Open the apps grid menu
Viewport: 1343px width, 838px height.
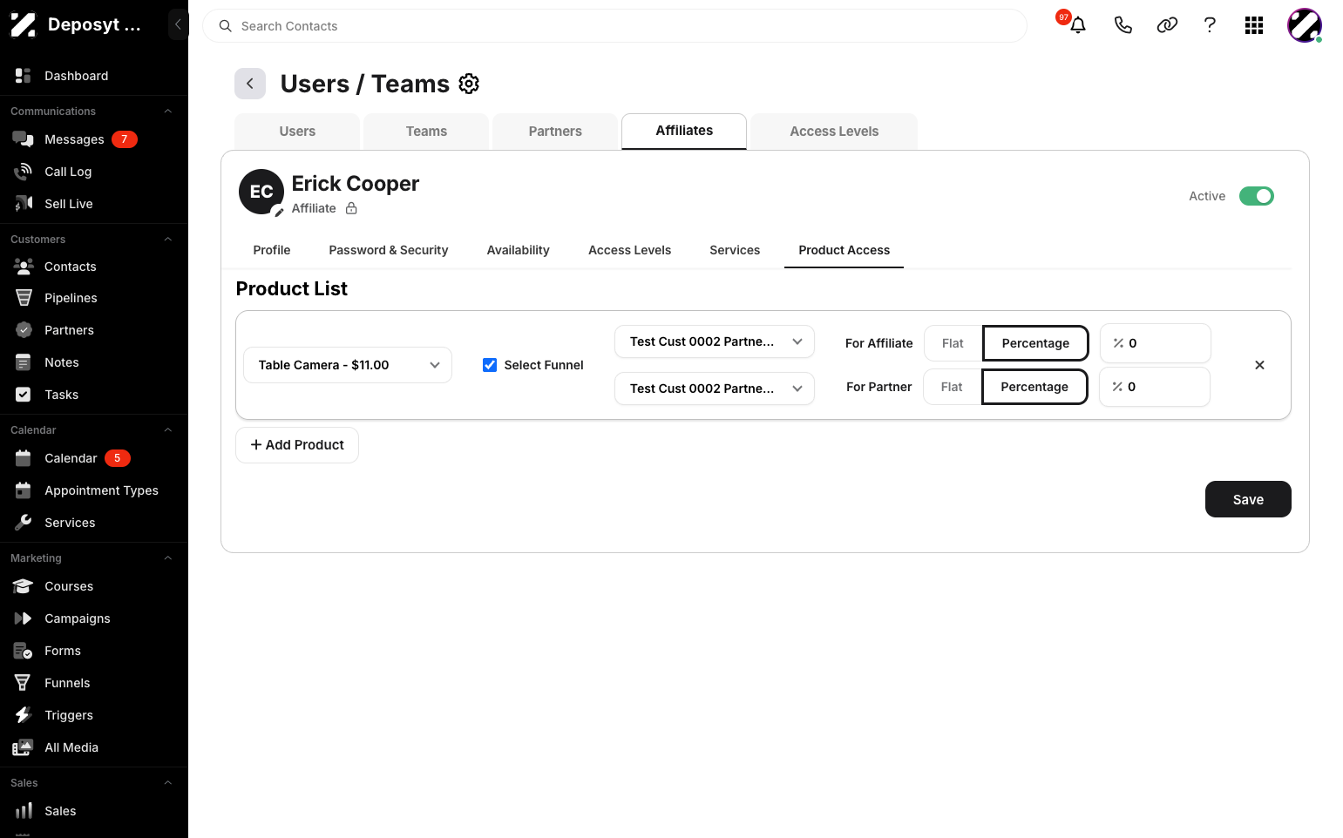(x=1254, y=25)
